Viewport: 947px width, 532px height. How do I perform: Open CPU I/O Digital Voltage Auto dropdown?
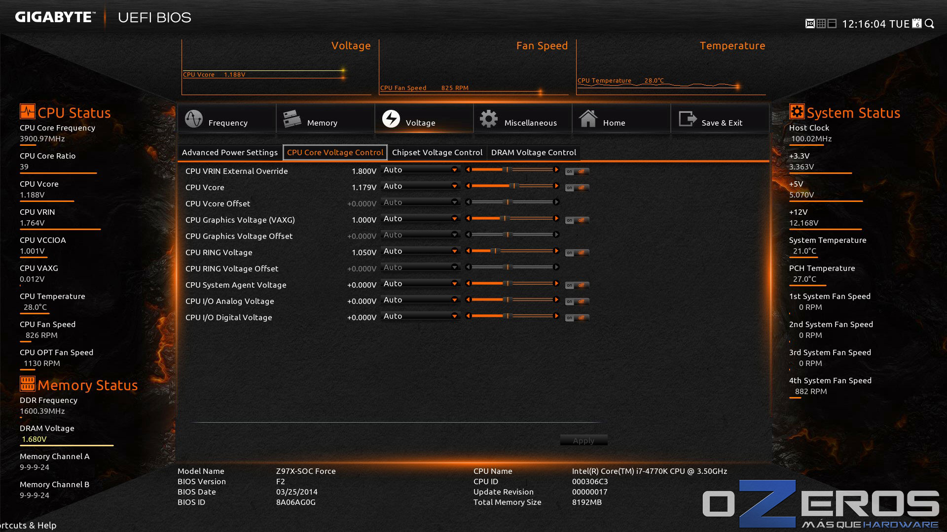[x=420, y=316]
